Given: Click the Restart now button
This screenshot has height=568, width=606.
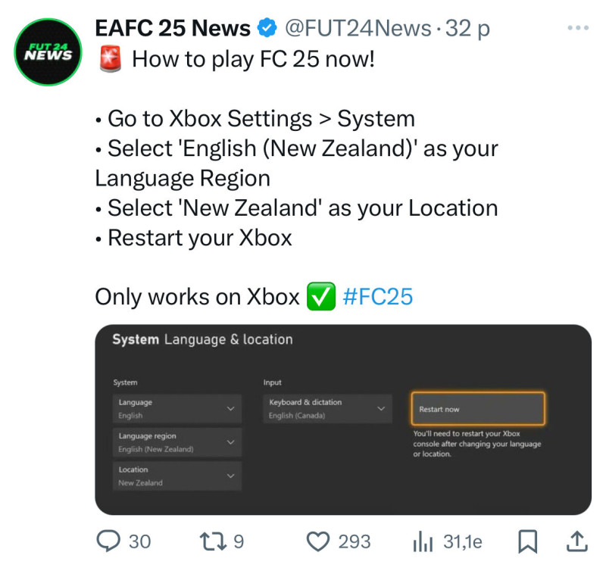Looking at the screenshot, I should point(478,409).
